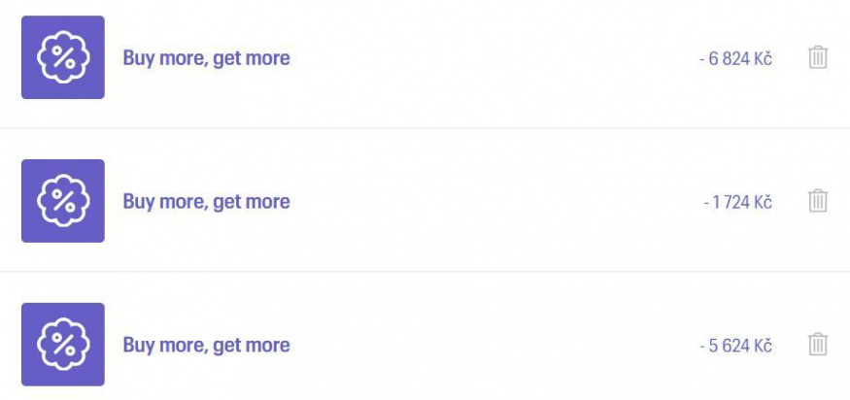This screenshot has height=400, width=850.
Task: Click the middle "Buy more, get more" label
Action: pos(207,202)
